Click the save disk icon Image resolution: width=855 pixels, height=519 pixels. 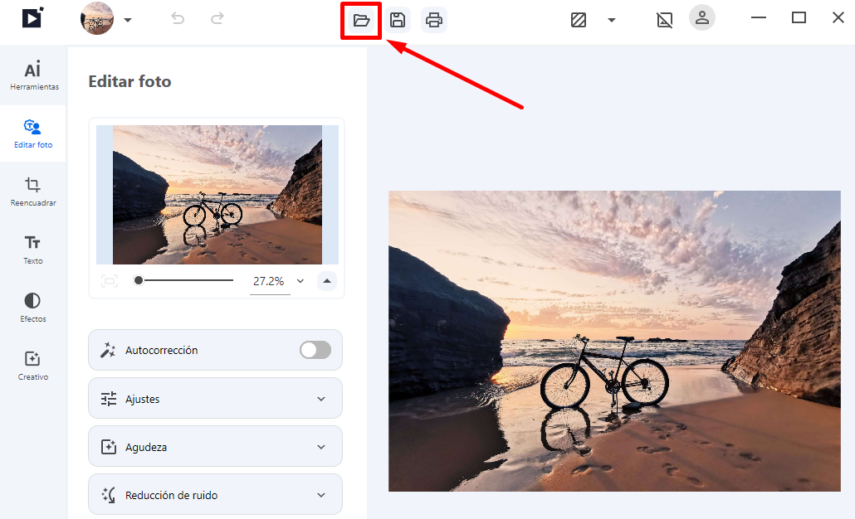(398, 20)
